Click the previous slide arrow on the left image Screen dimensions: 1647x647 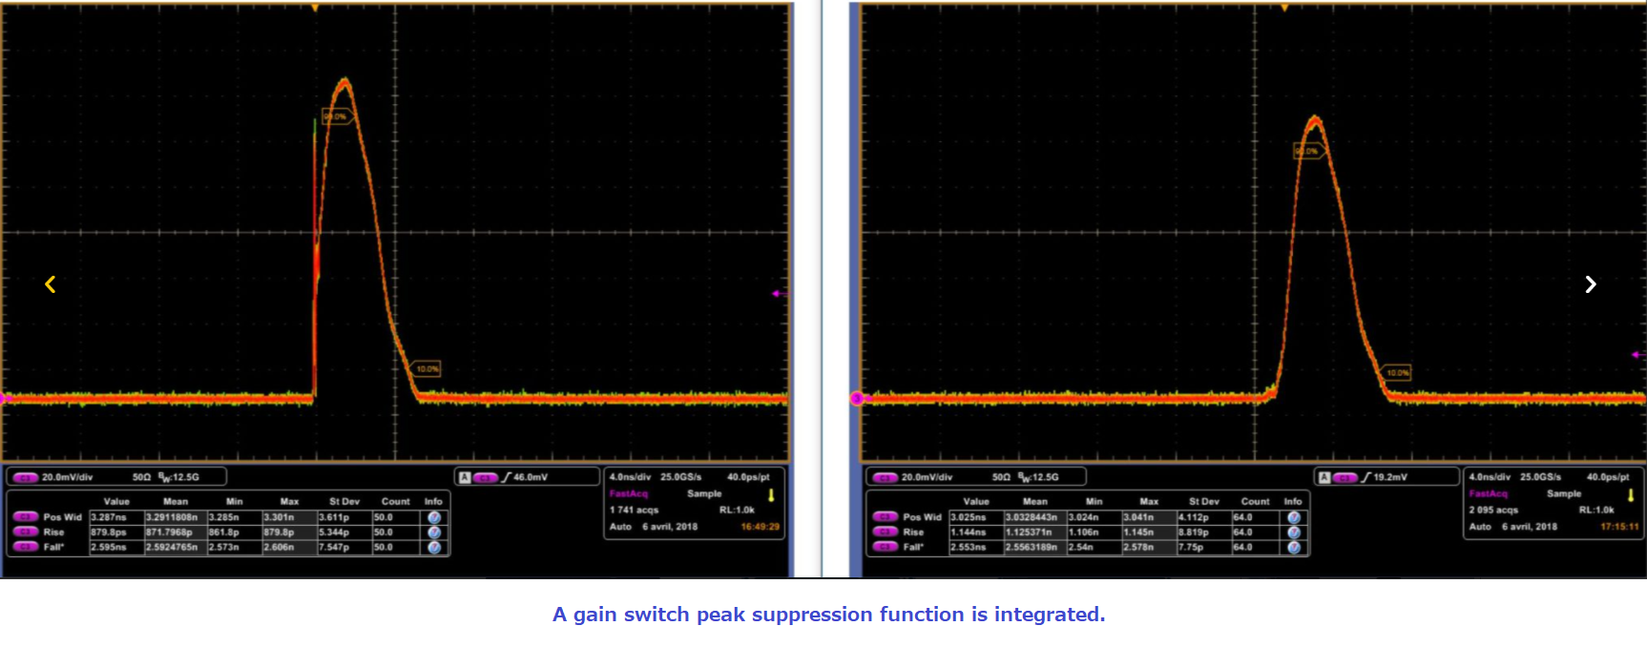(51, 284)
